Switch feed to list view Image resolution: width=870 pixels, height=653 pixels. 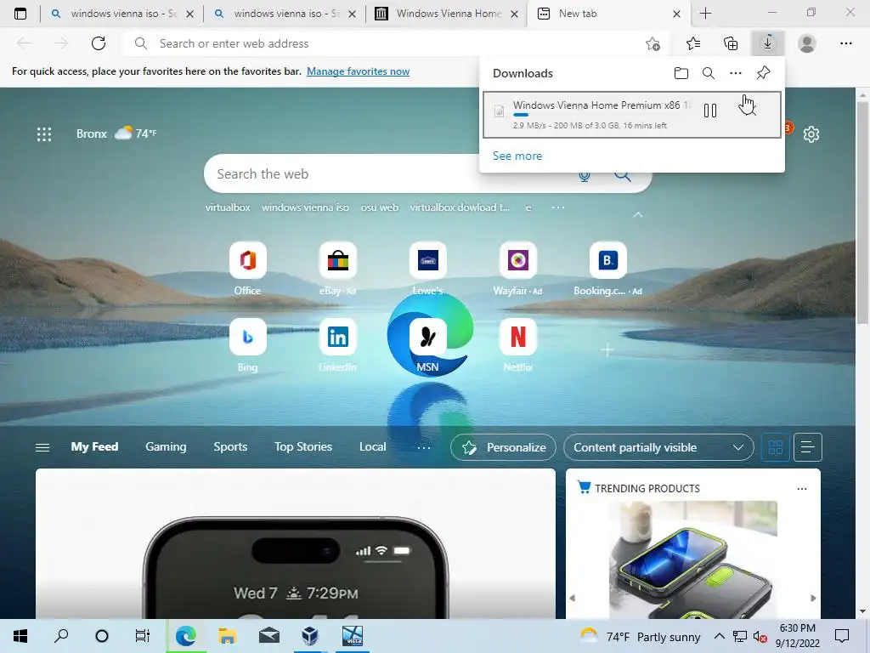coord(807,447)
